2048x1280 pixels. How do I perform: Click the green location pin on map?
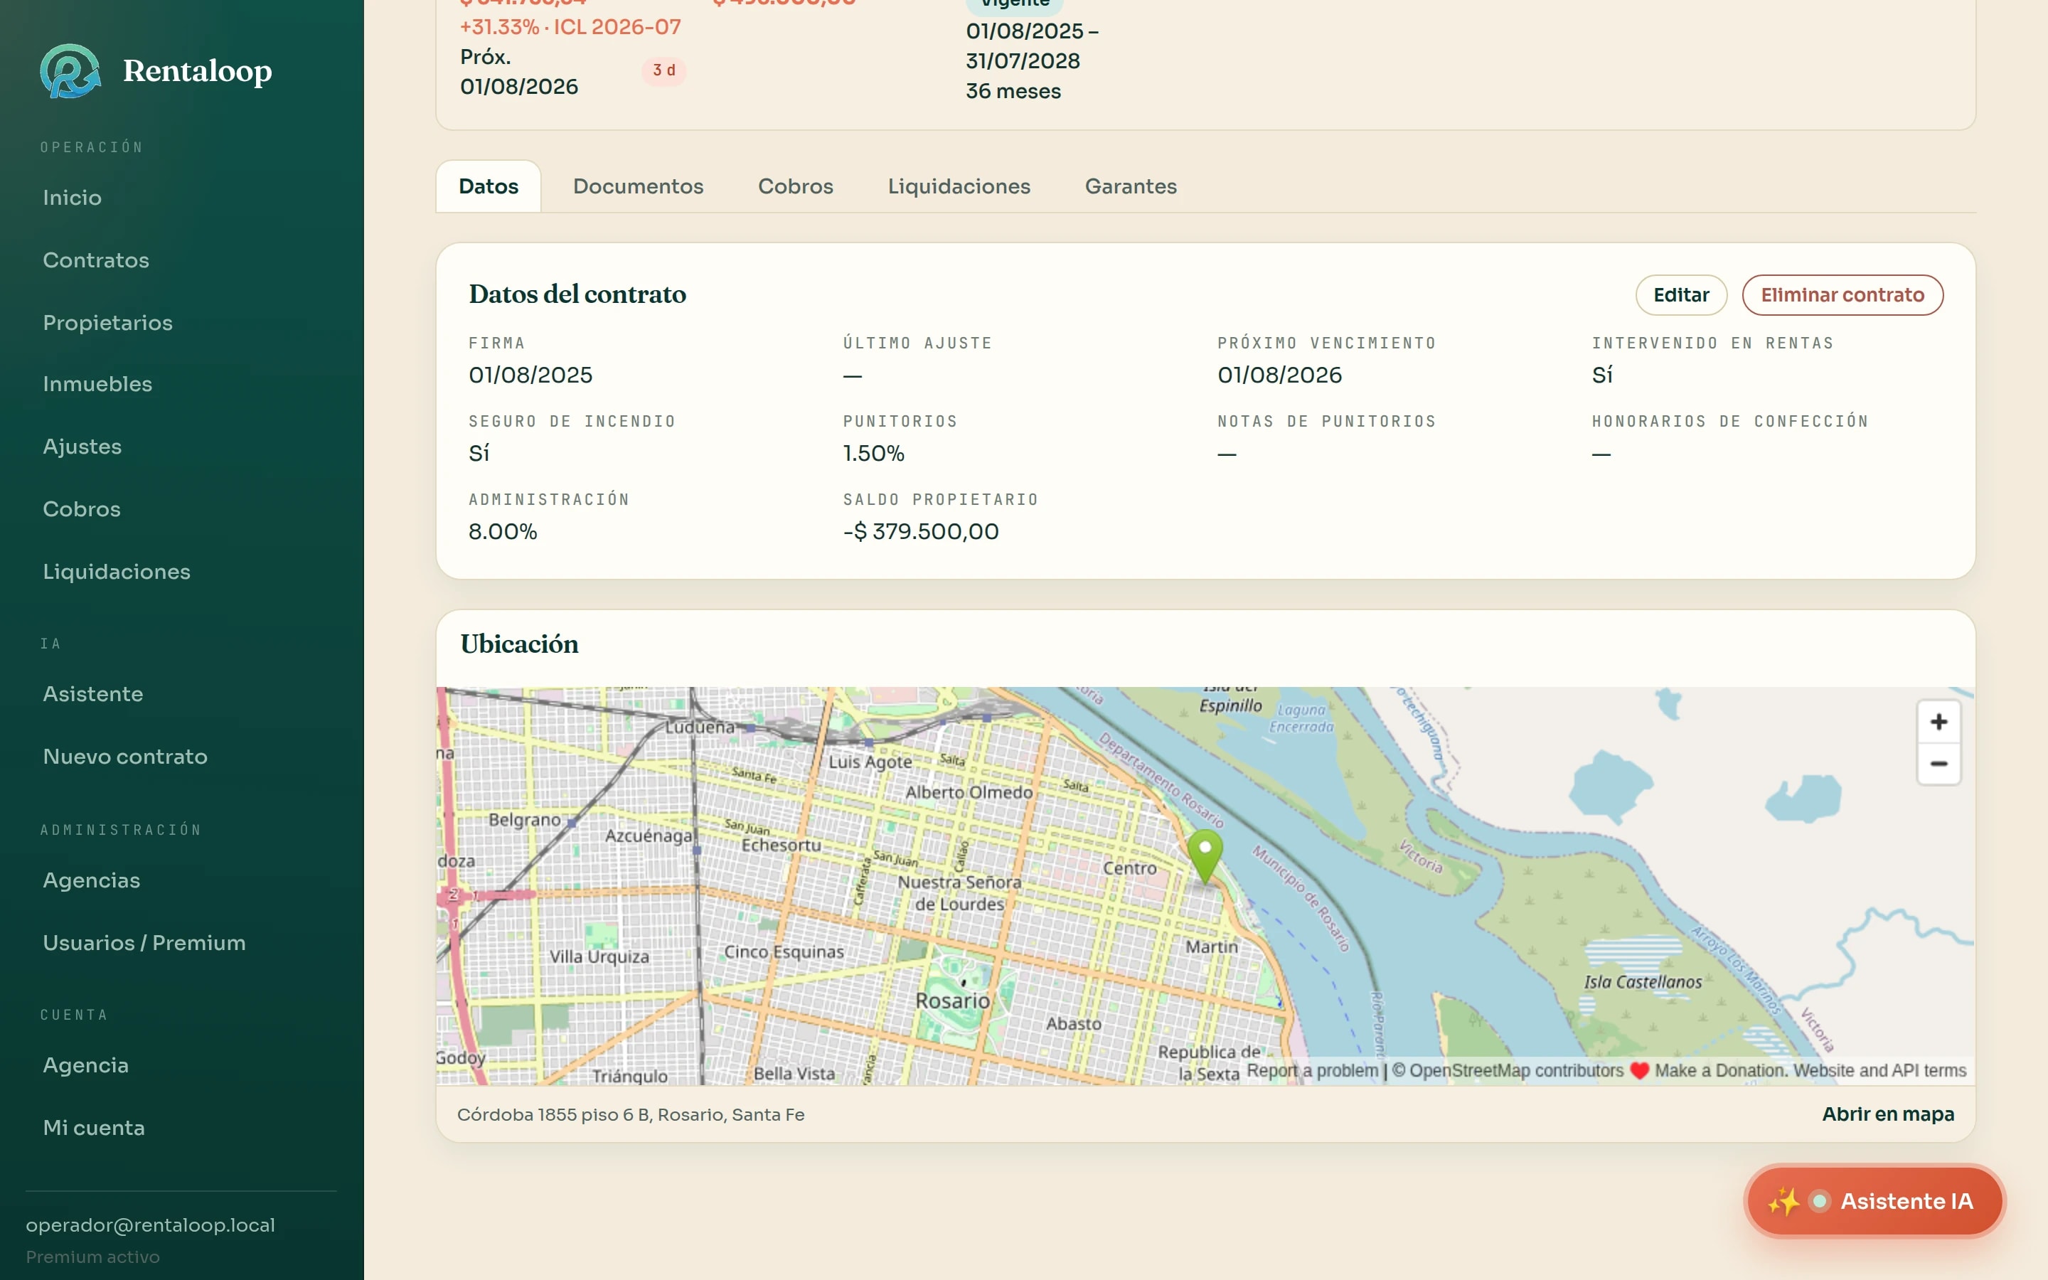pyautogui.click(x=1204, y=857)
